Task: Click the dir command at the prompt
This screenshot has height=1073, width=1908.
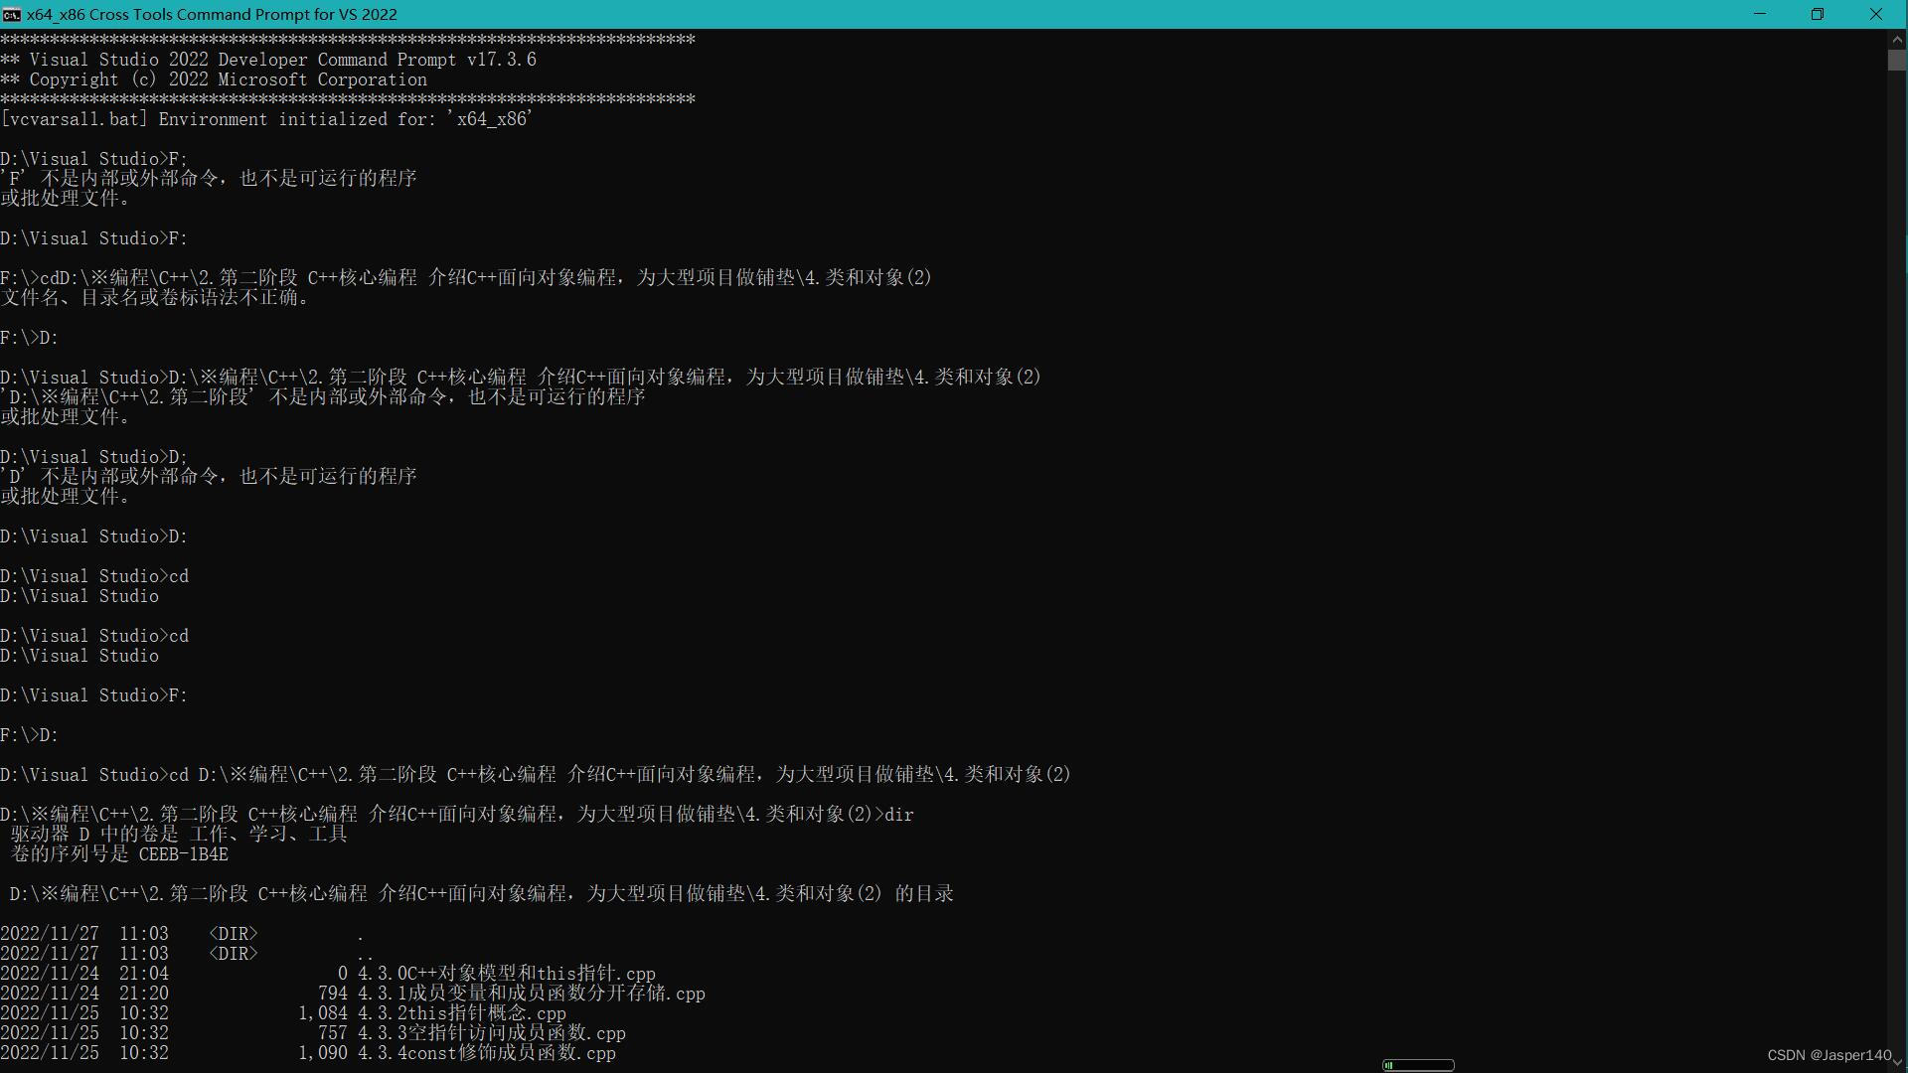Action: click(x=899, y=815)
